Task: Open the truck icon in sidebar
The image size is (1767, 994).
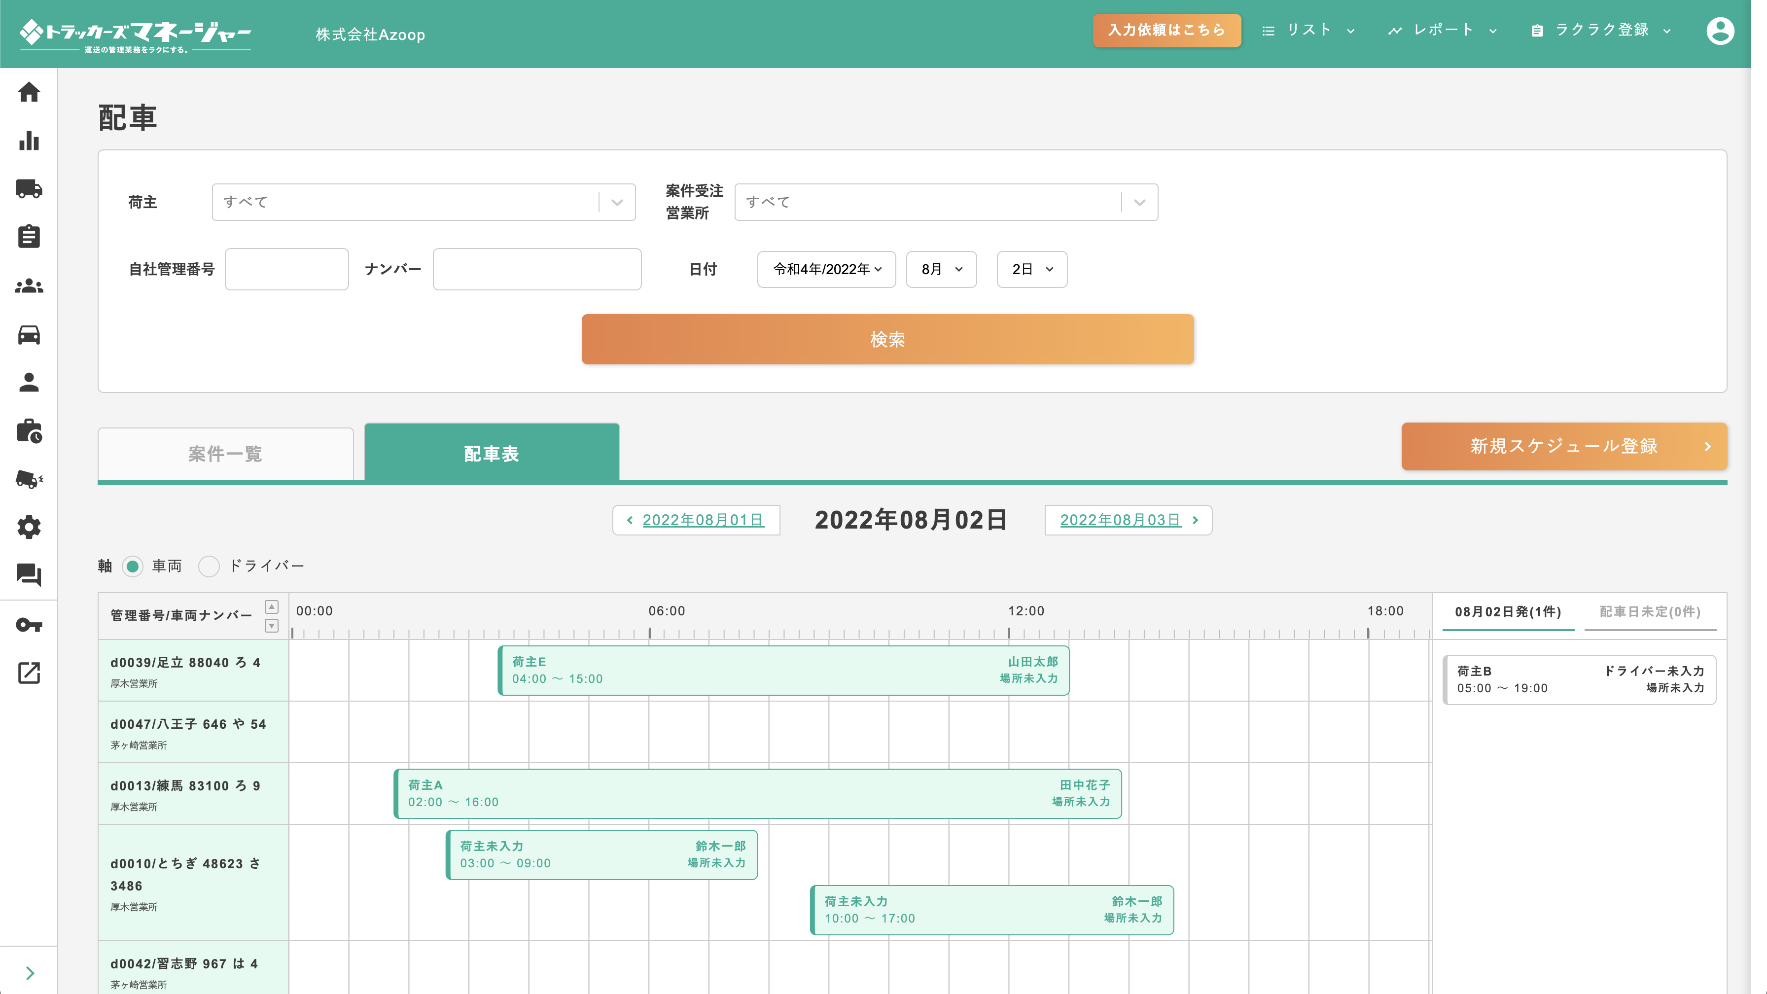Action: pos(29,189)
